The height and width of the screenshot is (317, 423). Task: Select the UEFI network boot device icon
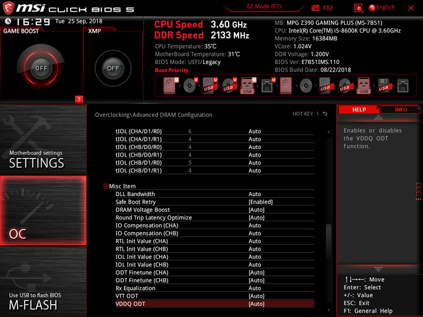(268, 86)
